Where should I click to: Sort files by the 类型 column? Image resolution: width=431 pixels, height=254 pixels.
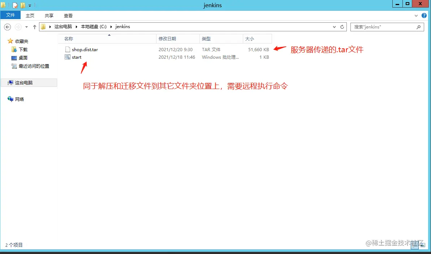pyautogui.click(x=221, y=39)
